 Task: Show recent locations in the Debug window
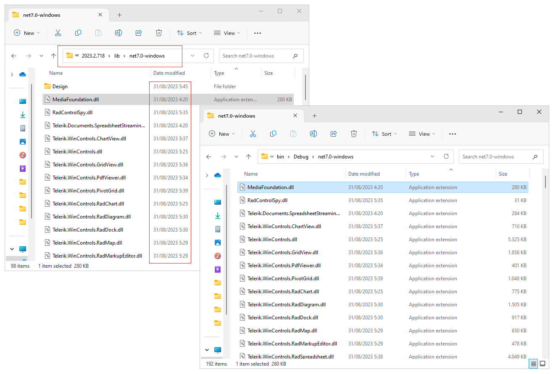pyautogui.click(x=236, y=157)
